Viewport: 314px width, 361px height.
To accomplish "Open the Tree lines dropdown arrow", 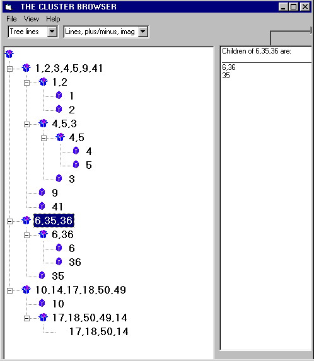I will 52,32.
